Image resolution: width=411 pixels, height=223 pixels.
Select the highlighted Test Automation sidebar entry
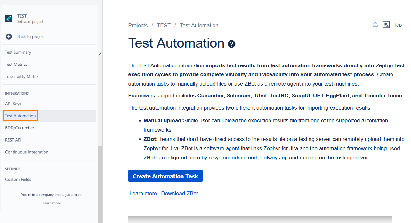(20, 115)
